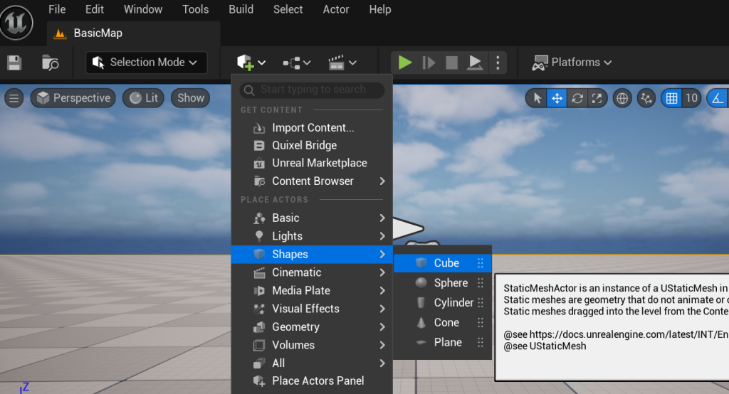Open the Build menu
This screenshot has height=394, width=729.
pyautogui.click(x=241, y=9)
